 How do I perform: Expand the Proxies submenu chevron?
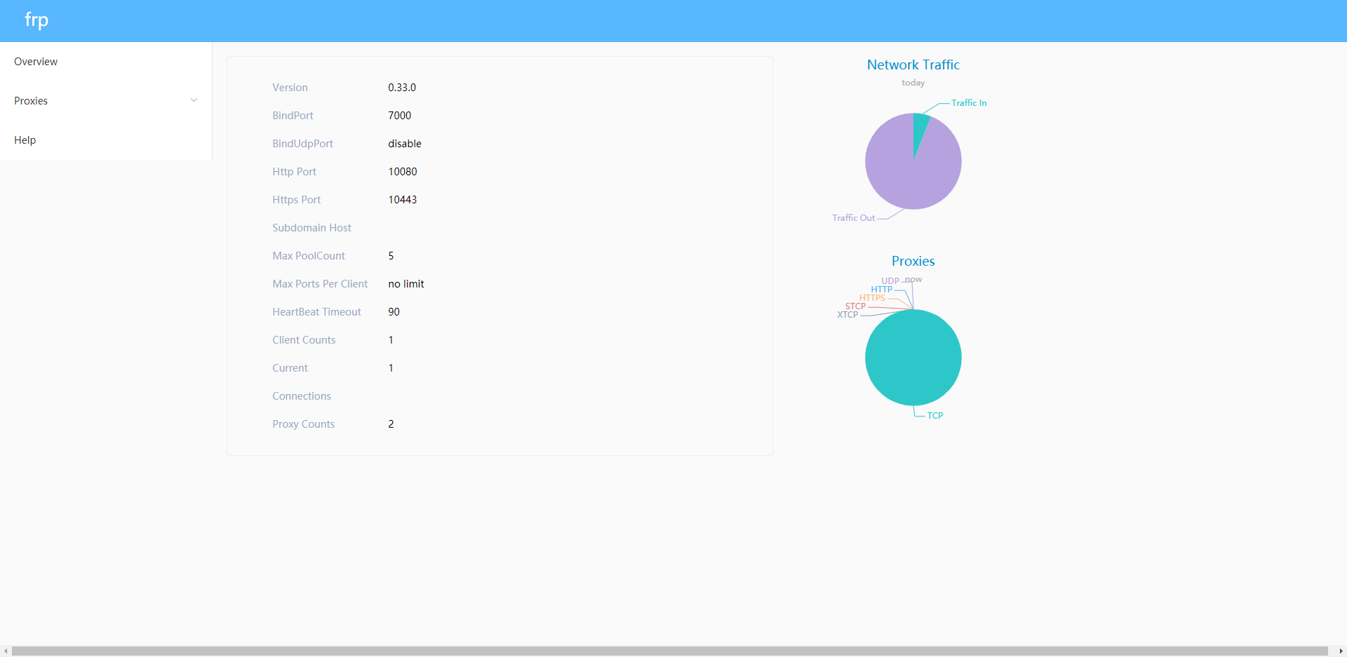(x=194, y=100)
